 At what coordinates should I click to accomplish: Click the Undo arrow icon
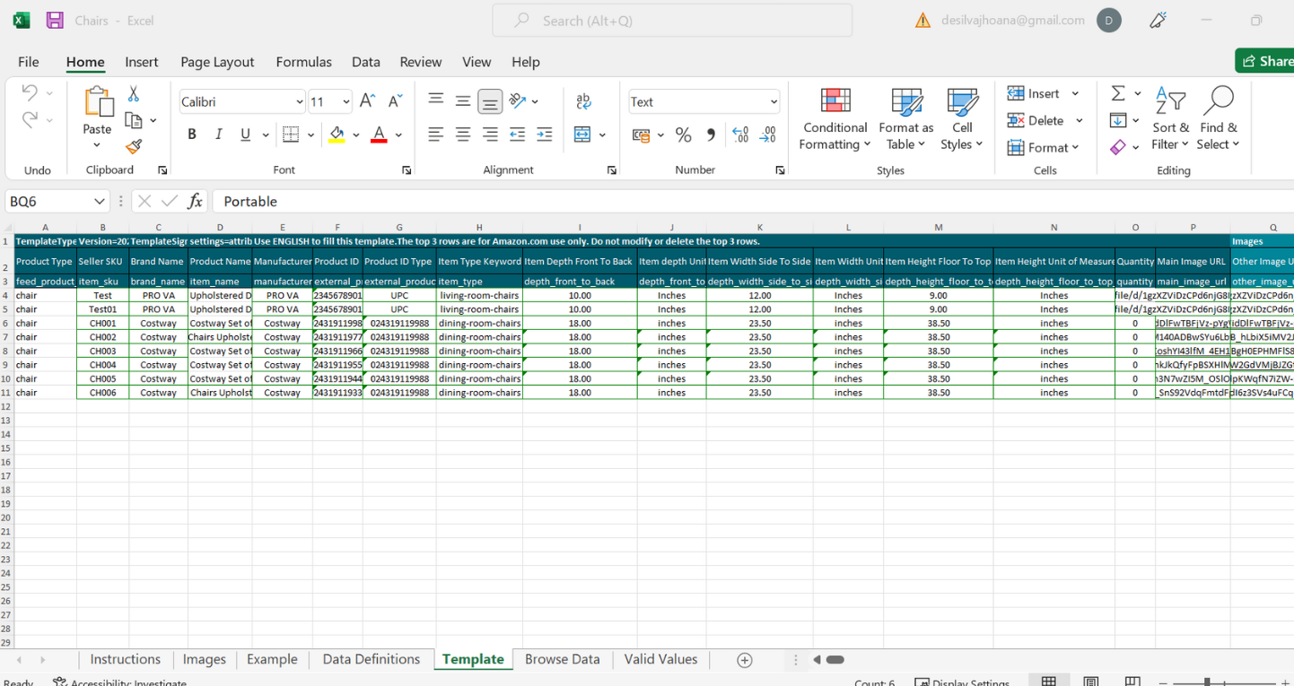click(30, 93)
